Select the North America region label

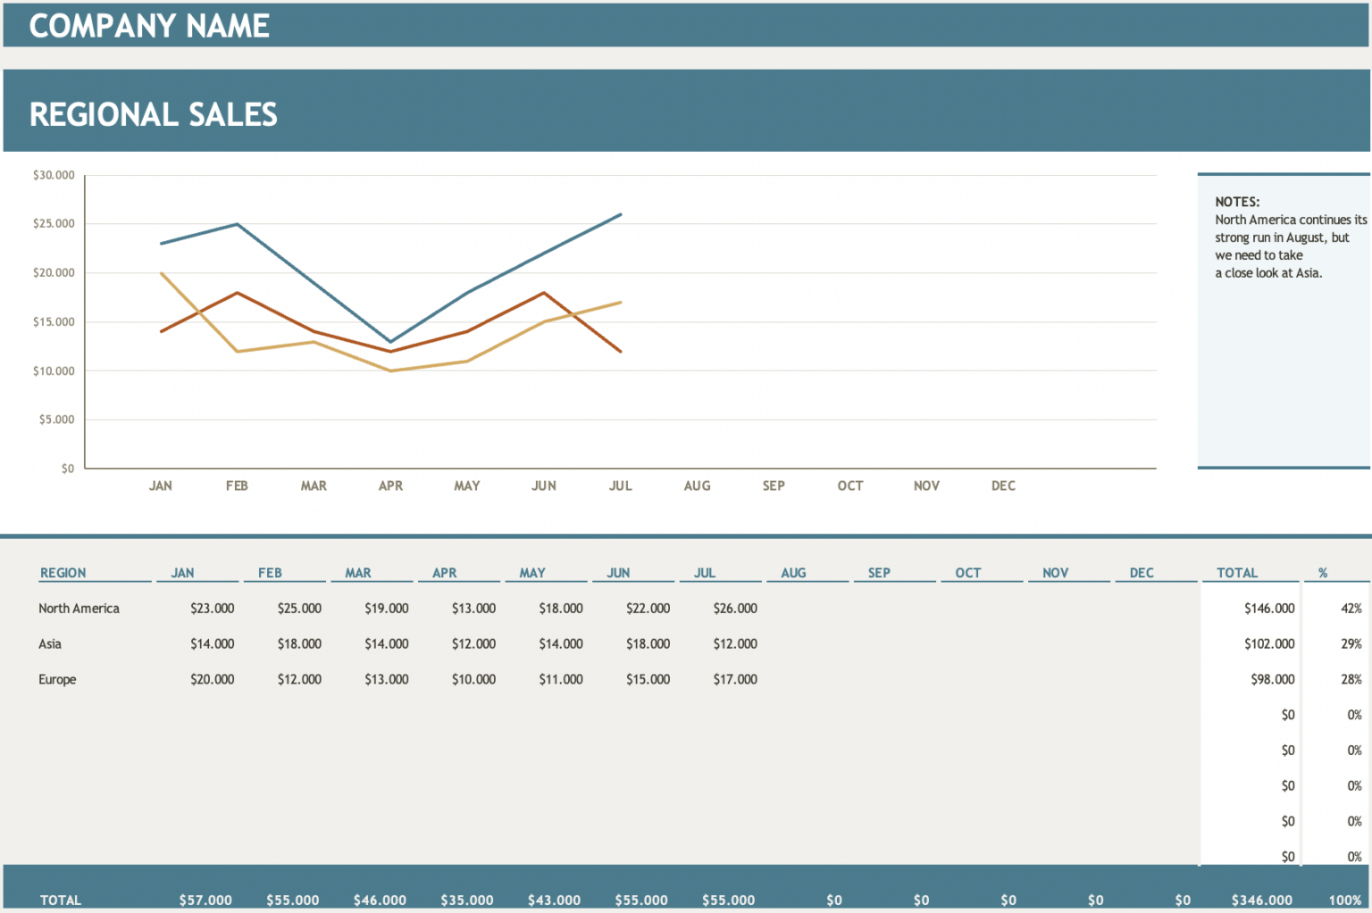point(79,608)
